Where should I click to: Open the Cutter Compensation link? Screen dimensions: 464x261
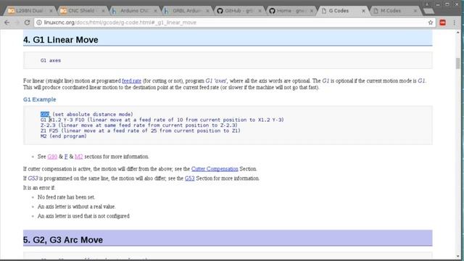[215, 169]
